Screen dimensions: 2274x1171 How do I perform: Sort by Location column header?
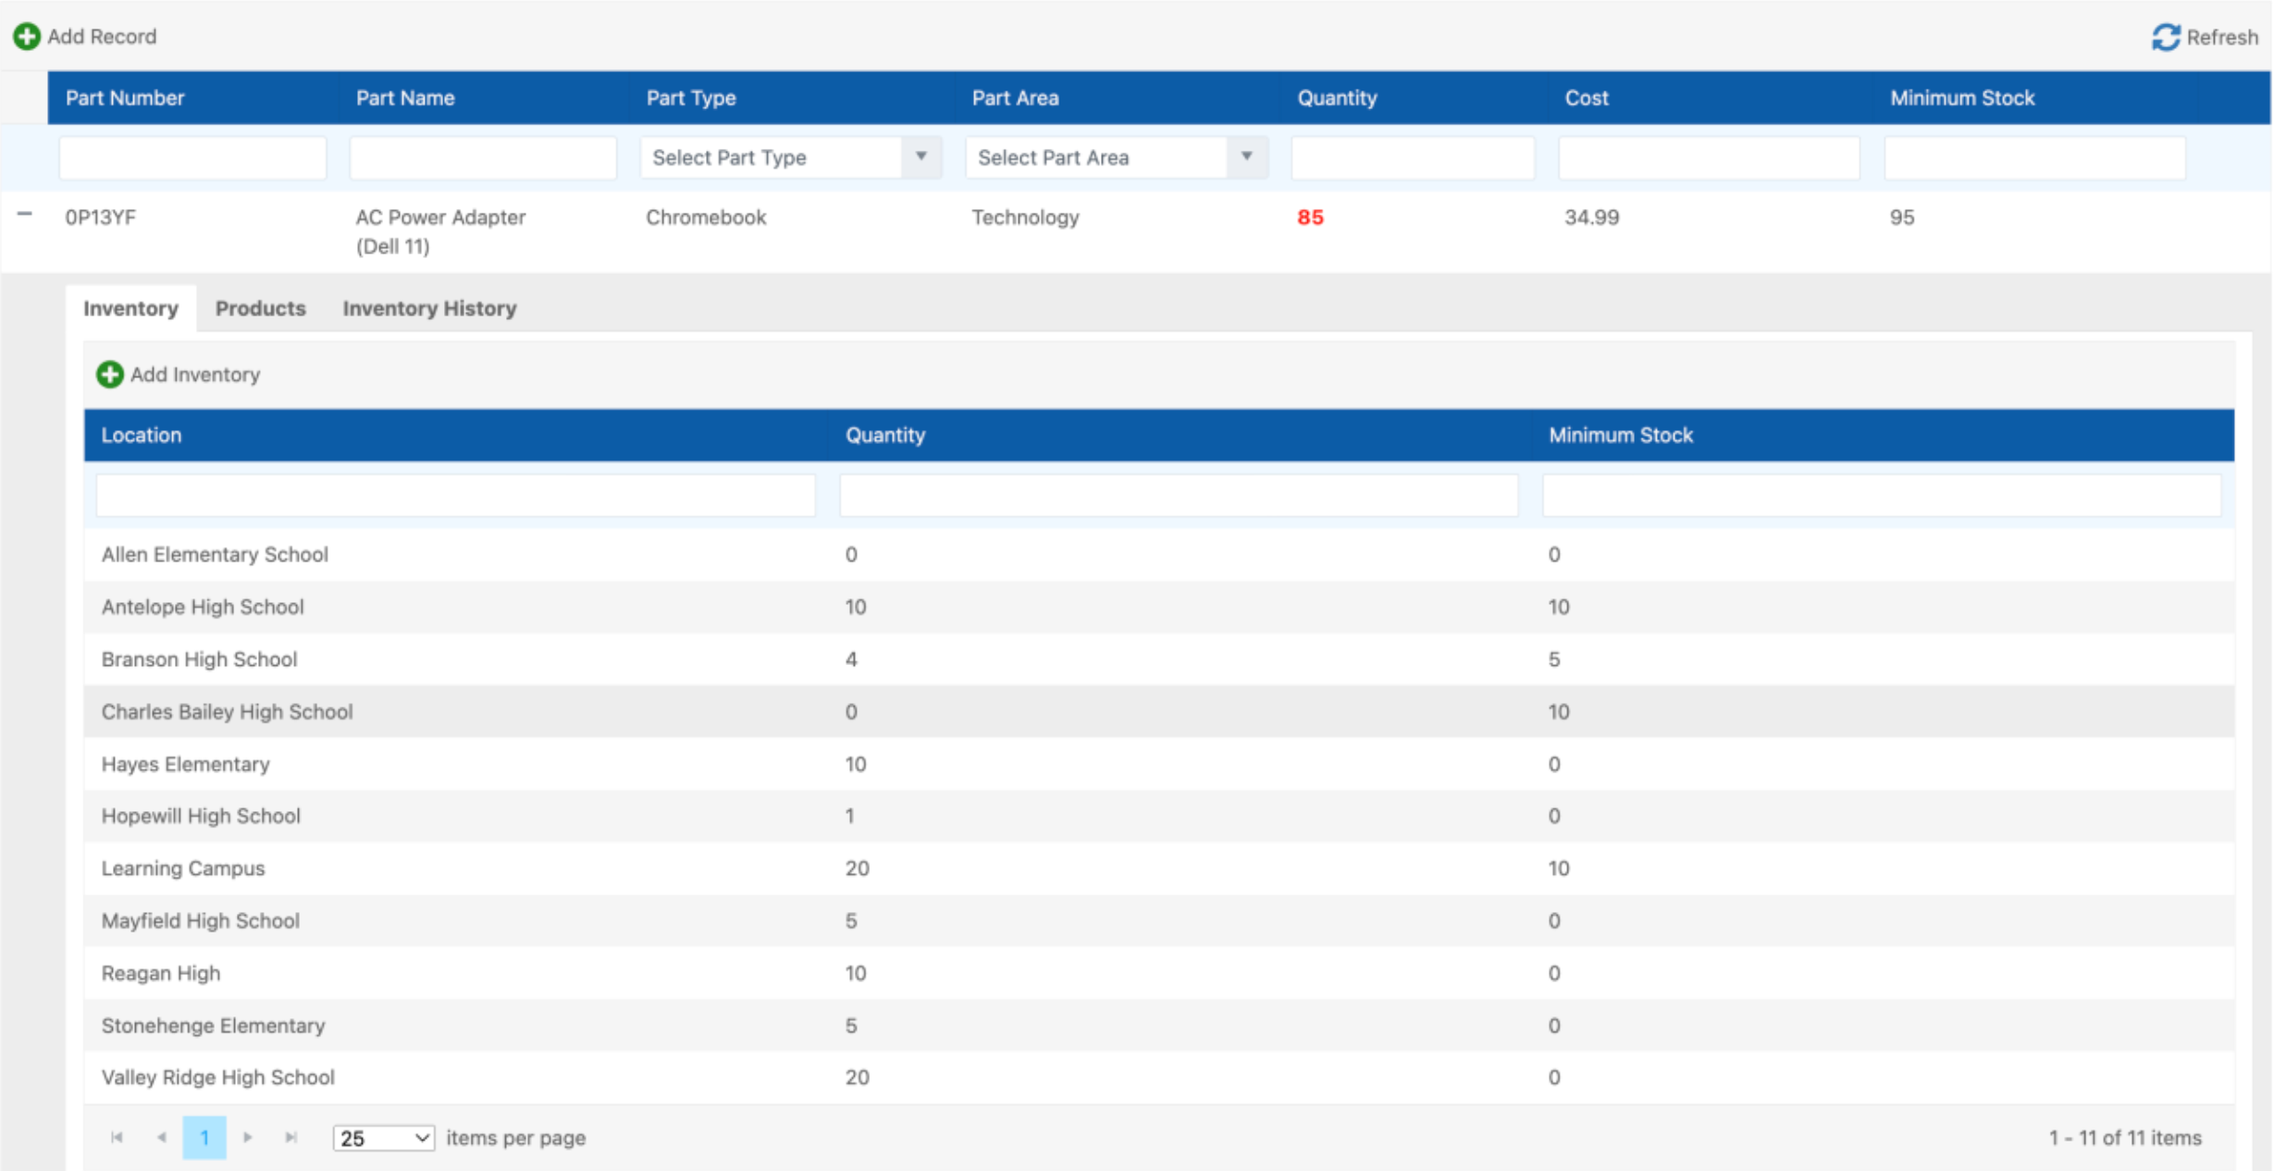[x=142, y=435]
